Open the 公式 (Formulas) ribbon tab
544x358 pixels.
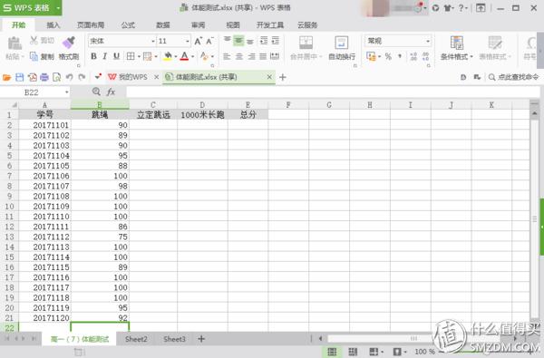pyautogui.click(x=128, y=25)
